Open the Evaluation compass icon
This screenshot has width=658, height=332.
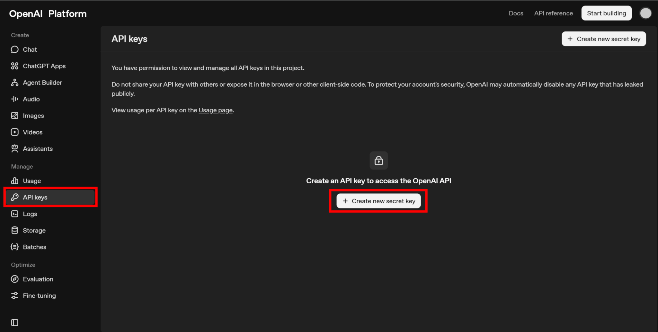coord(15,279)
